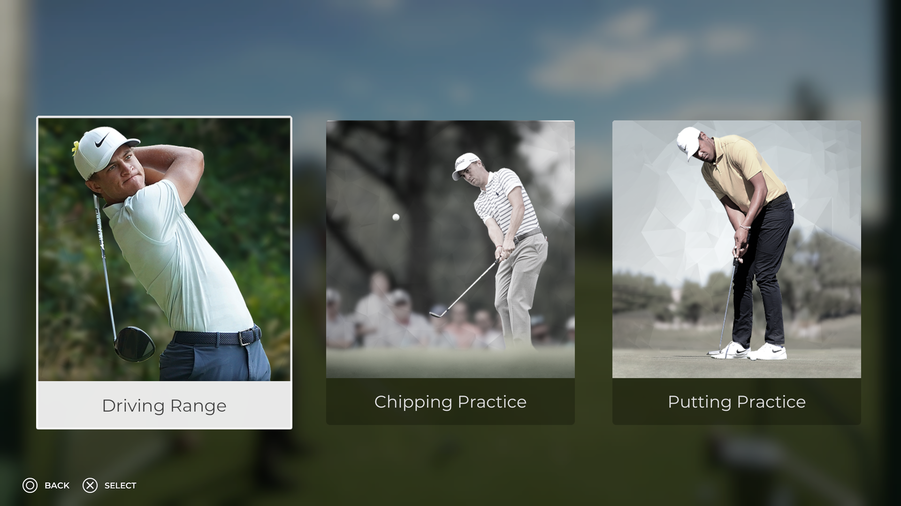Viewport: 901px width, 506px height.
Task: Click the Nike swoosh on white cap
Action: 102,140
